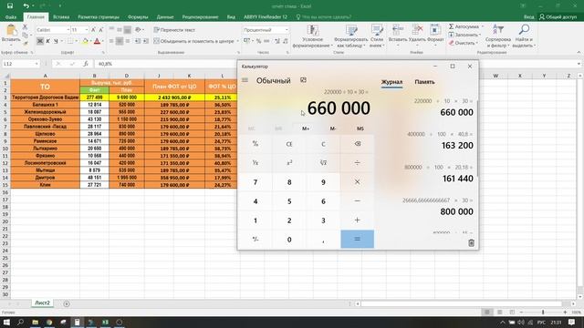Select the Лист2 sheet tab
This screenshot has height=328, width=584.
coord(43,303)
